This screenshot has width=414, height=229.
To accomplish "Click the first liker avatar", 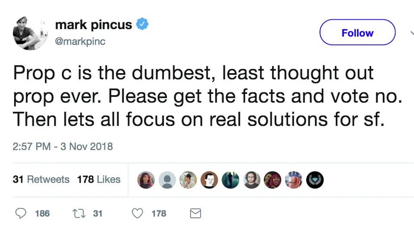I will [x=146, y=180].
